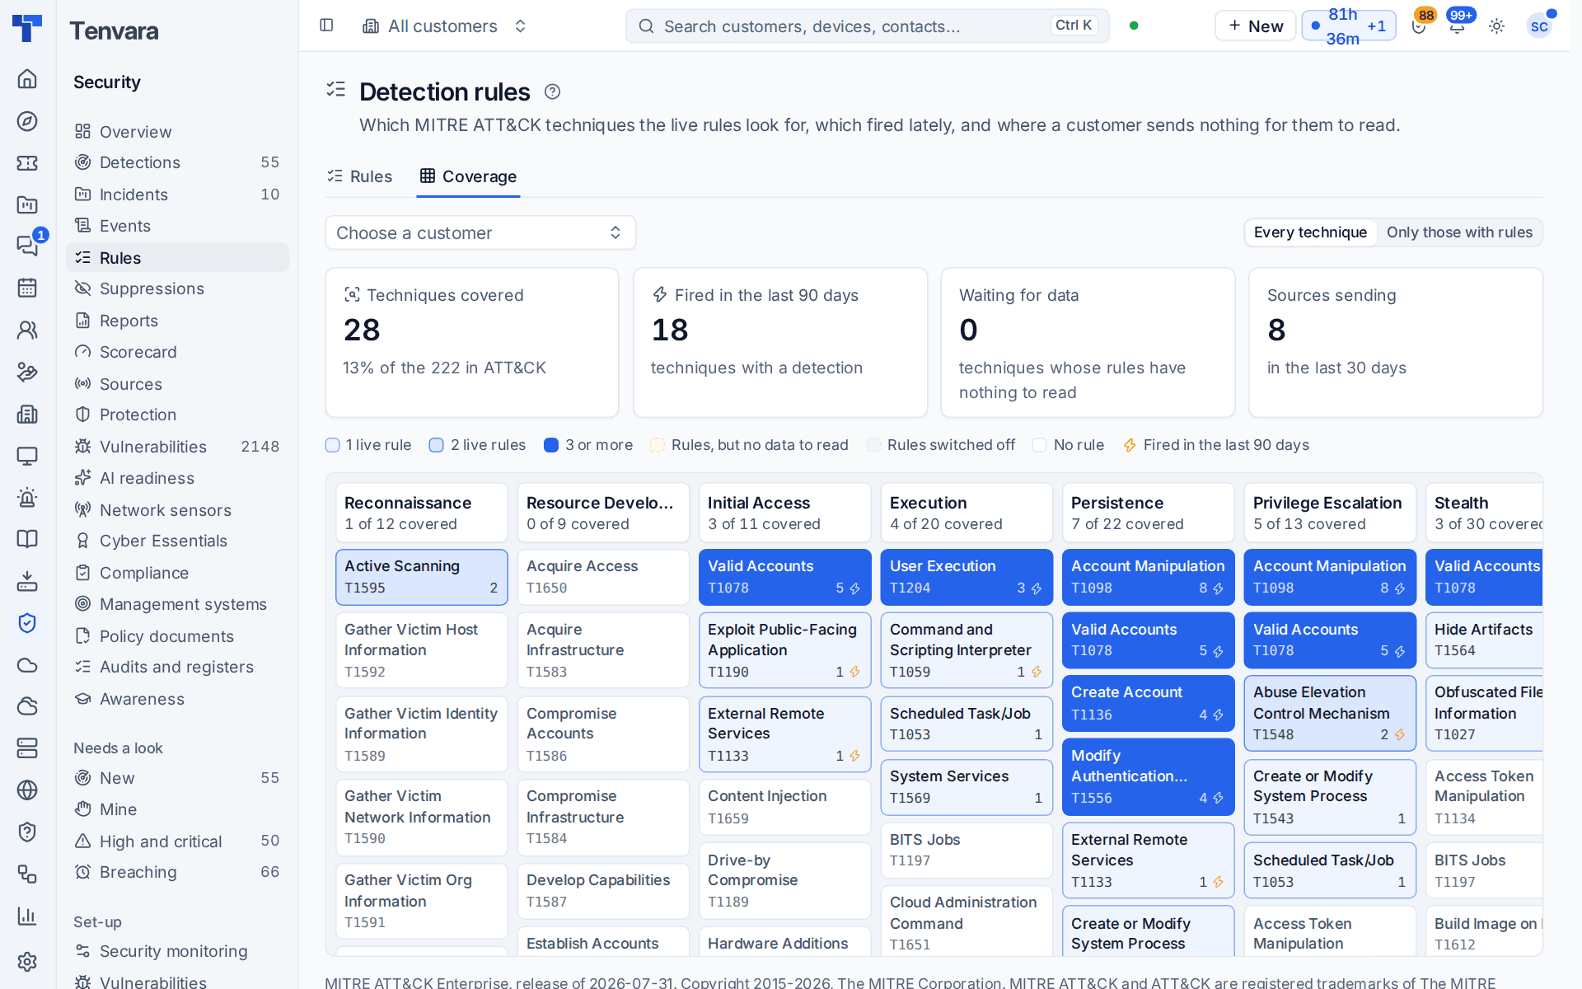Open the calendar icon in left rail
The height and width of the screenshot is (989, 1582).
tap(27, 288)
